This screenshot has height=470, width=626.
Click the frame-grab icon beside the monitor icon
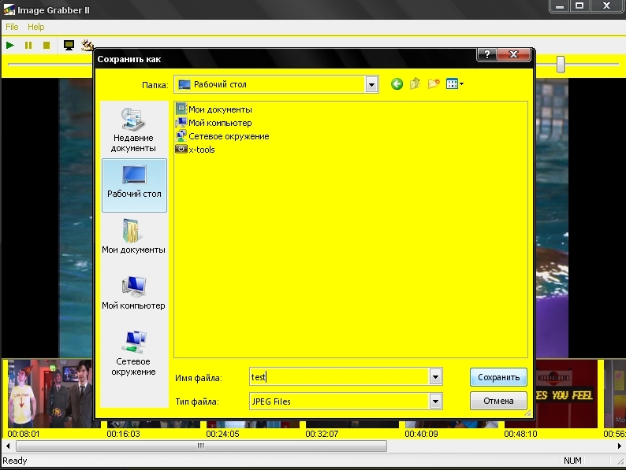88,45
